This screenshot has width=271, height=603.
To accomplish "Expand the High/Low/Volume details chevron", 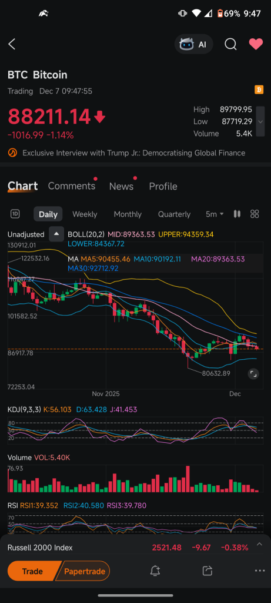I will [260, 121].
